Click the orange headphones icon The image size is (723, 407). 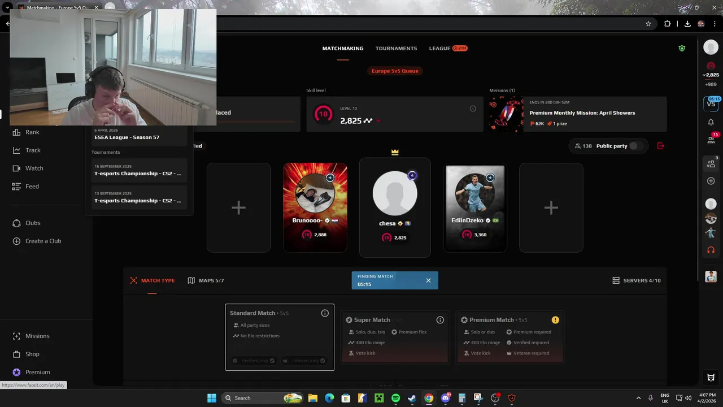click(711, 250)
